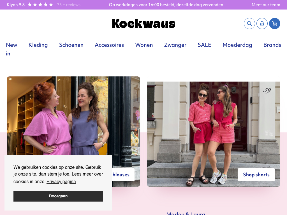
Task: Open the SALE menu
Action: pyautogui.click(x=204, y=45)
